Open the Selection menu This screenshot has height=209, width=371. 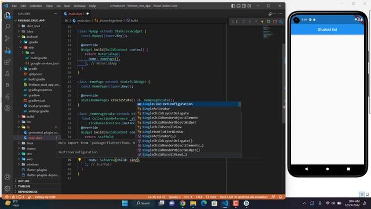[x=36, y=6]
